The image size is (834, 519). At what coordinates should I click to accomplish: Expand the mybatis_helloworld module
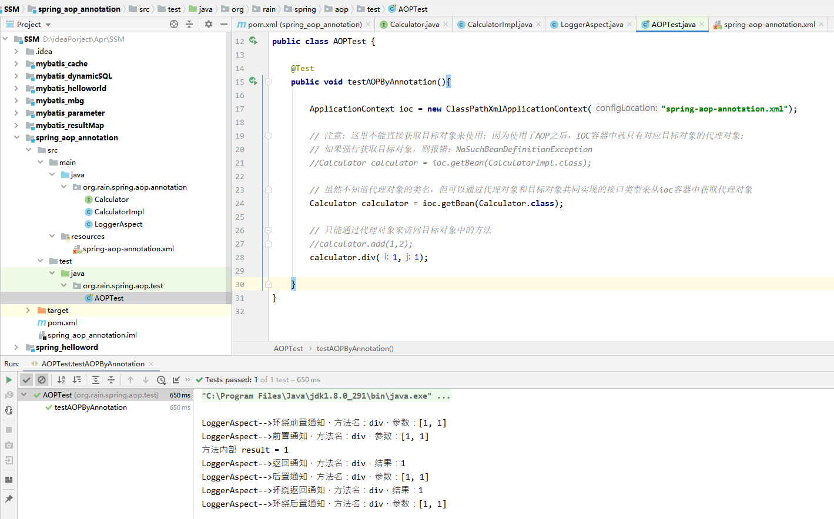(16, 88)
